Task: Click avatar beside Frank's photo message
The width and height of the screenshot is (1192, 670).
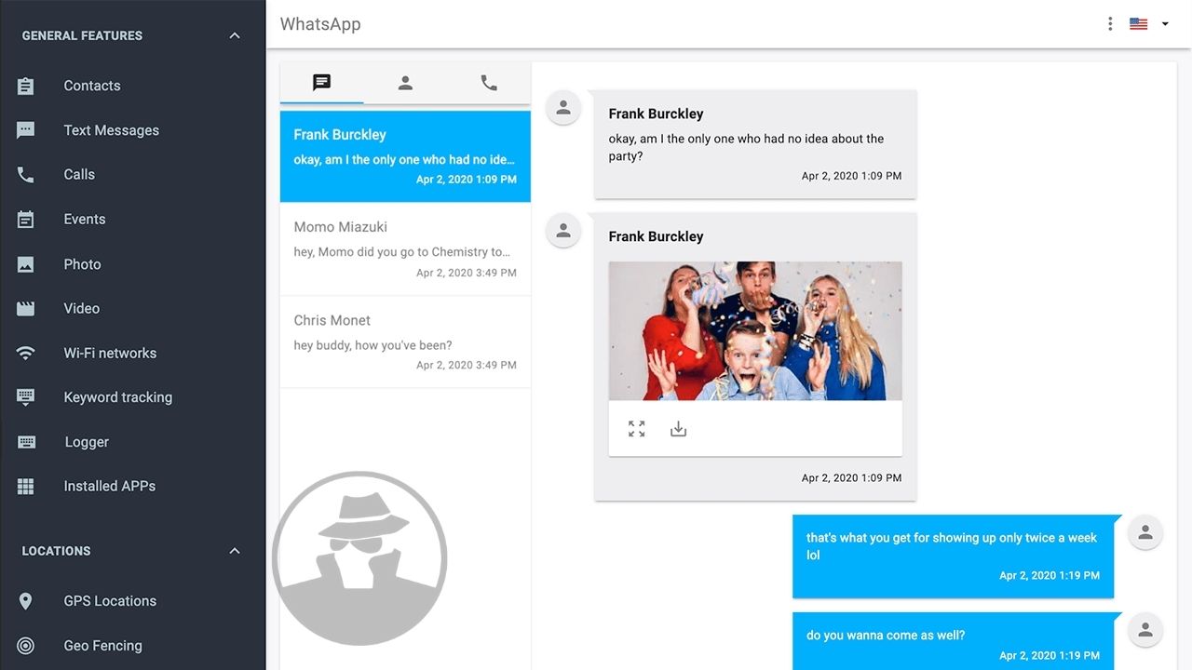Action: tap(563, 231)
